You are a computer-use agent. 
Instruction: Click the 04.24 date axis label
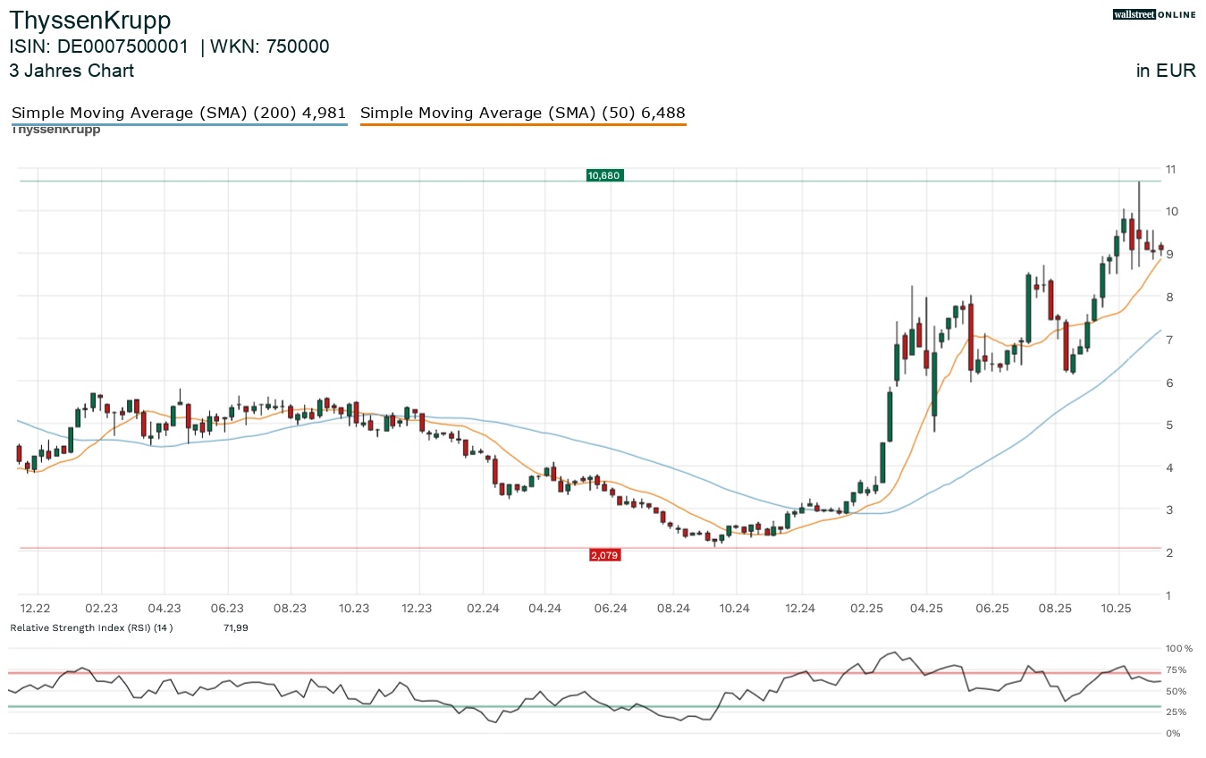tap(544, 608)
